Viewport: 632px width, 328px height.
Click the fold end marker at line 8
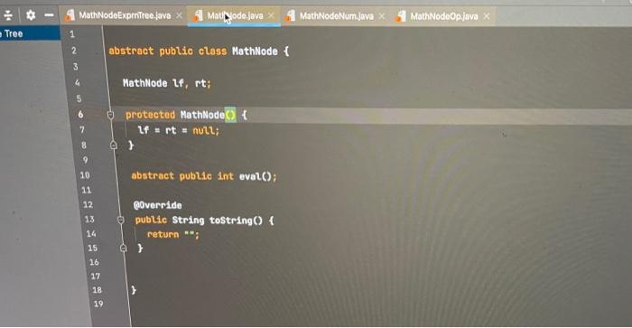point(114,145)
